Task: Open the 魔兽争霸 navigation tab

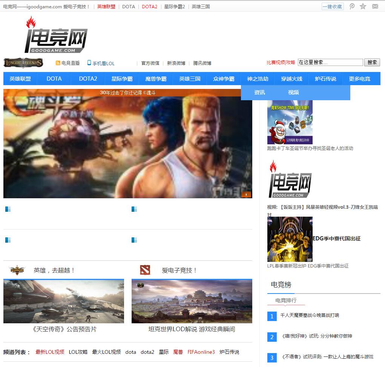Action: (156, 79)
